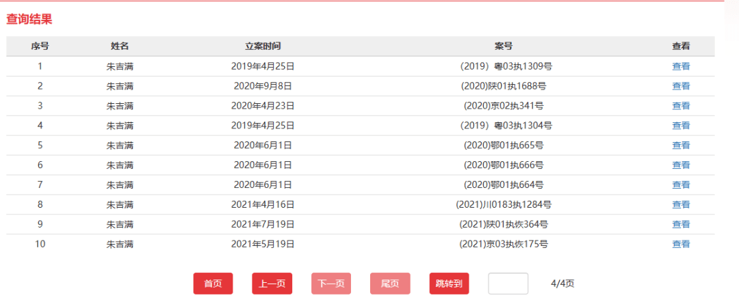The height and width of the screenshot is (302, 739).
Task: Click 查看 for case 鄂01执664号
Action: click(x=680, y=185)
